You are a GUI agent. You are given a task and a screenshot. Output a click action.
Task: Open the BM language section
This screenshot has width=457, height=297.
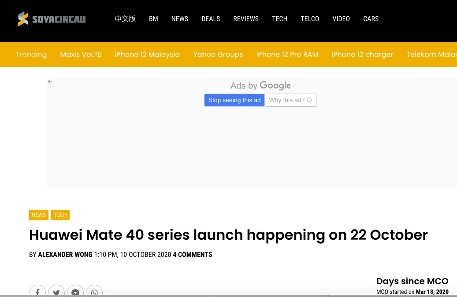tap(154, 19)
